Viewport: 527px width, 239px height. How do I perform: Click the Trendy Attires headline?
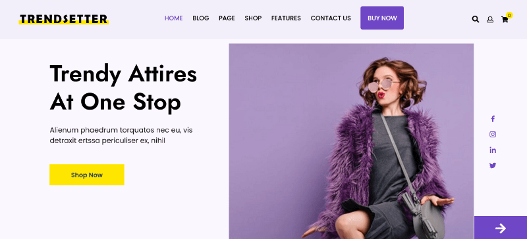click(123, 87)
